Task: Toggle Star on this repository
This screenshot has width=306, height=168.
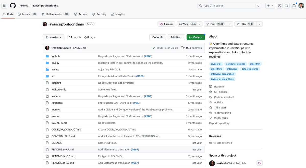Action: [245, 24]
